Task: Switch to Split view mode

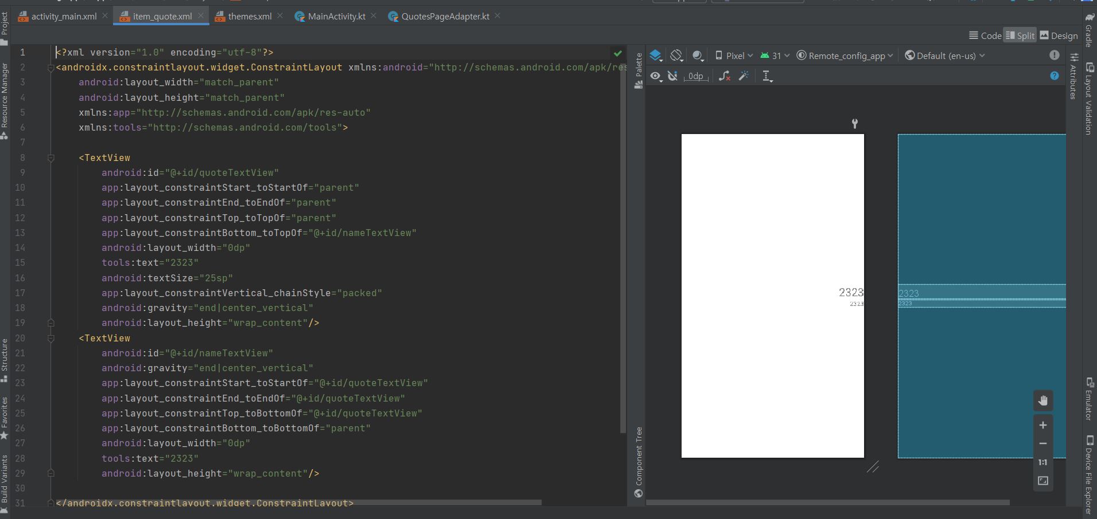Action: click(1020, 36)
